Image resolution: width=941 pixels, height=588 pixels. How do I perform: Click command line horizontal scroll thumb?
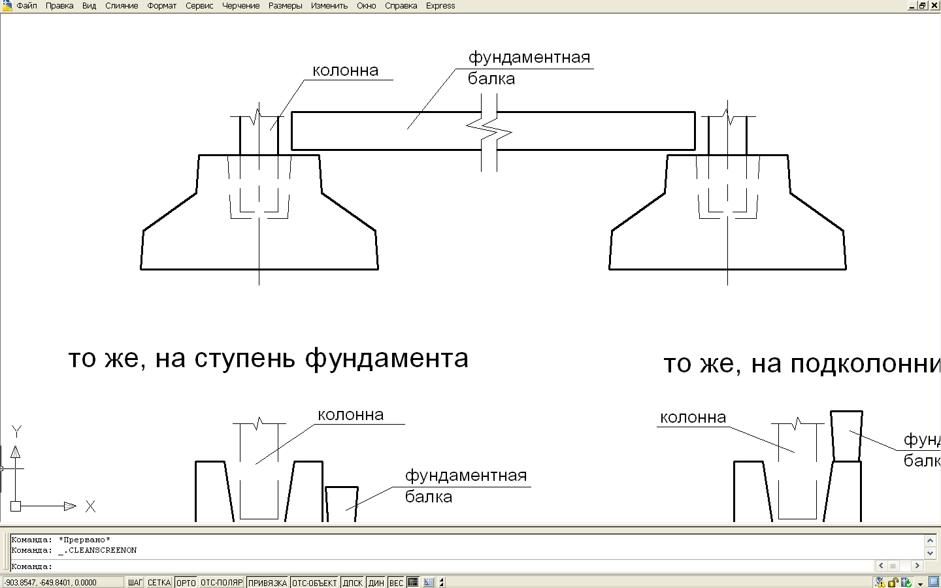(893, 566)
